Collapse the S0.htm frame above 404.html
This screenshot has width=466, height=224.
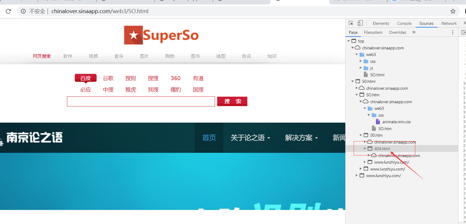click(361, 135)
